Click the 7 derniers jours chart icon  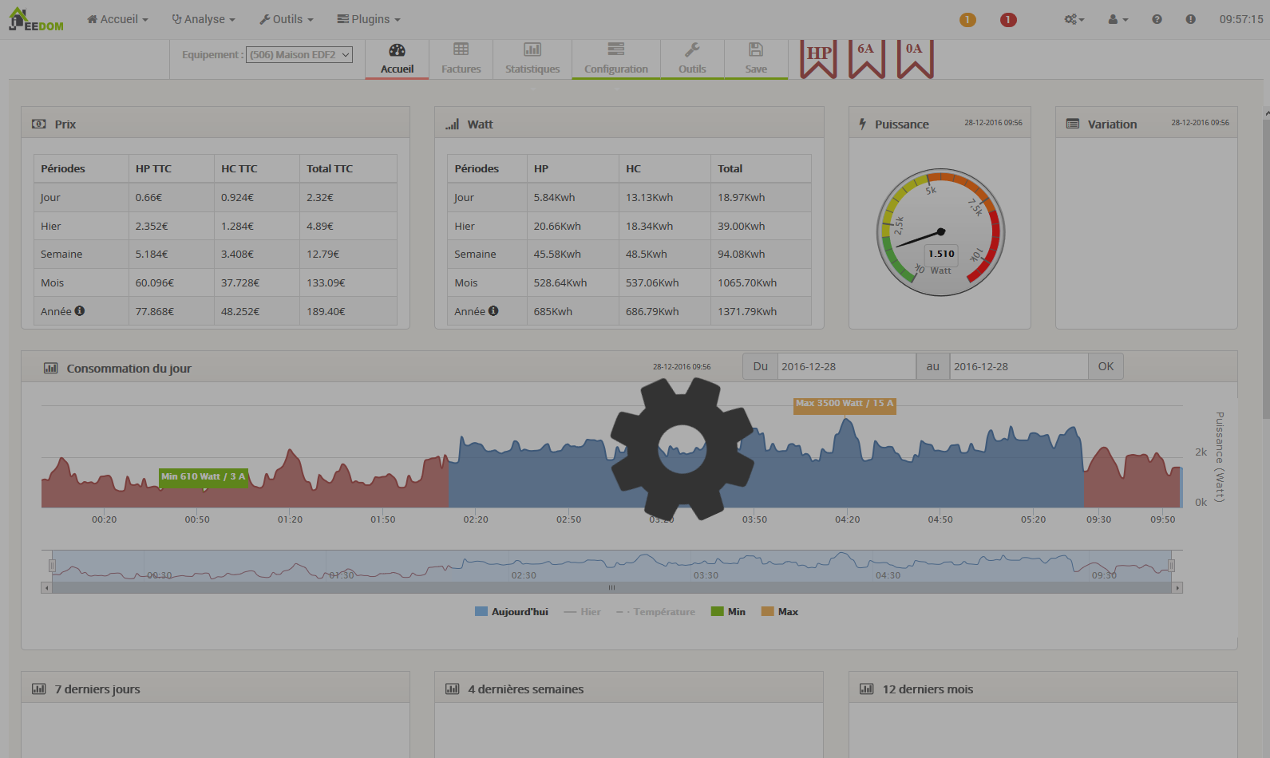click(x=38, y=689)
